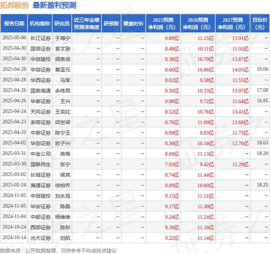Click target price 18.25

[262, 185]
